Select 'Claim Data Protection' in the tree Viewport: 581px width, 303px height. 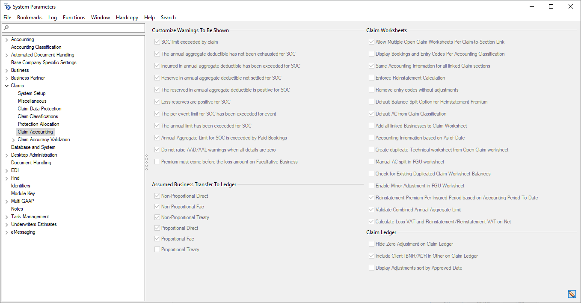pos(39,108)
